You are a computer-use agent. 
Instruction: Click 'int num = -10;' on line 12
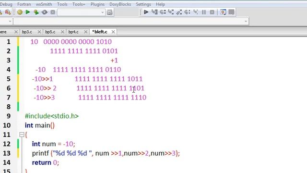[53, 144]
